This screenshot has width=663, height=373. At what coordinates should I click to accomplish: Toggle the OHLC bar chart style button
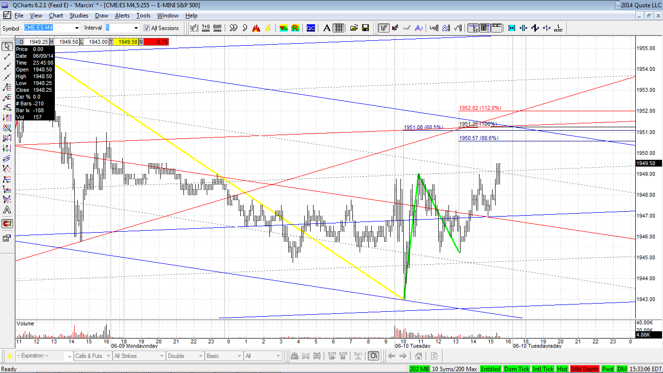pyautogui.click(x=384, y=28)
